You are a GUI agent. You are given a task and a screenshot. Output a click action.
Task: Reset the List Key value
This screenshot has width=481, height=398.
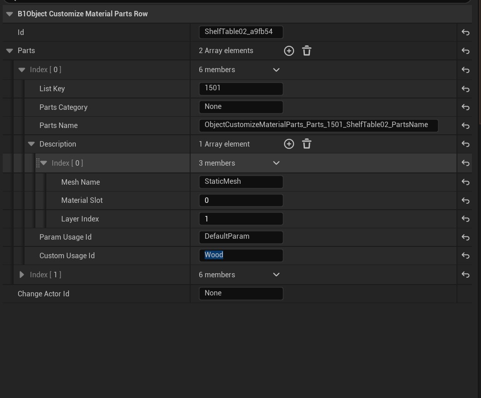pos(466,89)
